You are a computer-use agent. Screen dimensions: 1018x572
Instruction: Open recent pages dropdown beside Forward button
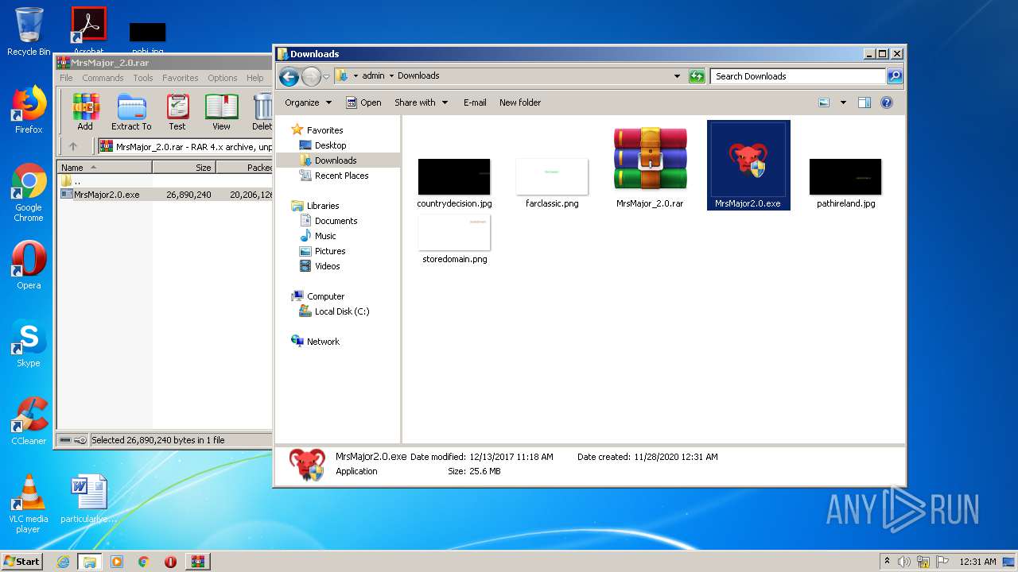coord(326,77)
